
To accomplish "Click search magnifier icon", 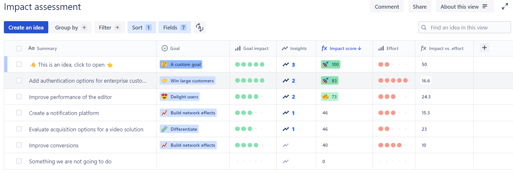I will click(424, 28).
